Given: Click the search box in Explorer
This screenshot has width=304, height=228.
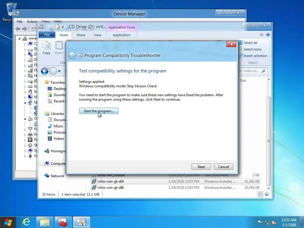Looking at the screenshot, I should (253, 71).
